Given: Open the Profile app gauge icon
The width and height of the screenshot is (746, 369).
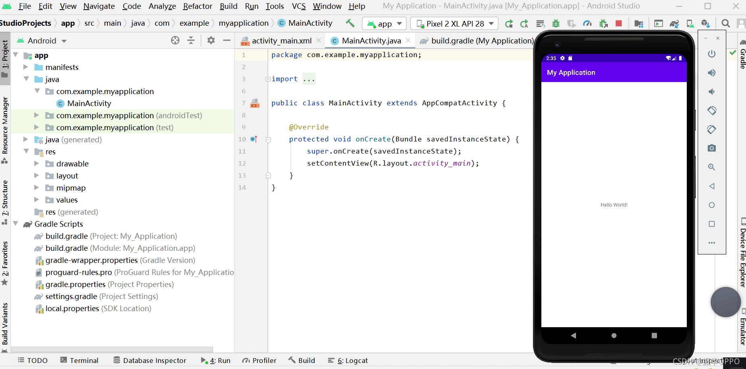Looking at the screenshot, I should pyautogui.click(x=587, y=24).
